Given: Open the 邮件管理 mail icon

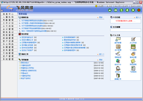Looking at the screenshot, I should 118,39.
